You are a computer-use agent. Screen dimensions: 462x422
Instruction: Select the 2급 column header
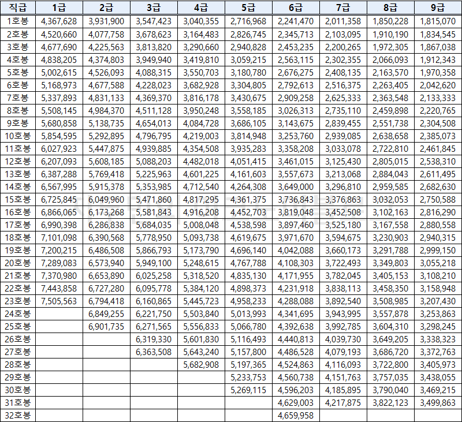106,8
